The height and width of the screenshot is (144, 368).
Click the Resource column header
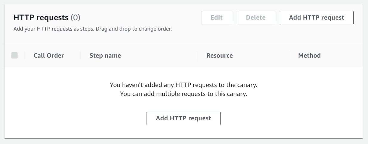(x=219, y=56)
